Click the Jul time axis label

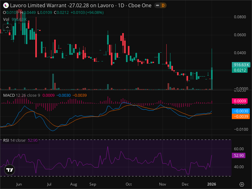49,184
